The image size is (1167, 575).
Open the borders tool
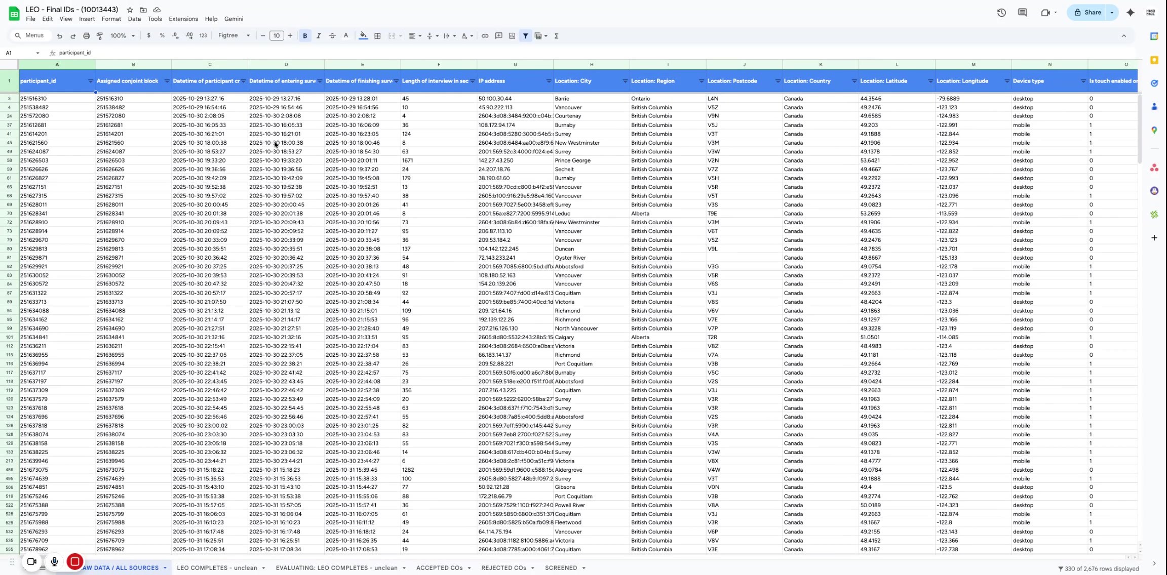click(x=377, y=36)
